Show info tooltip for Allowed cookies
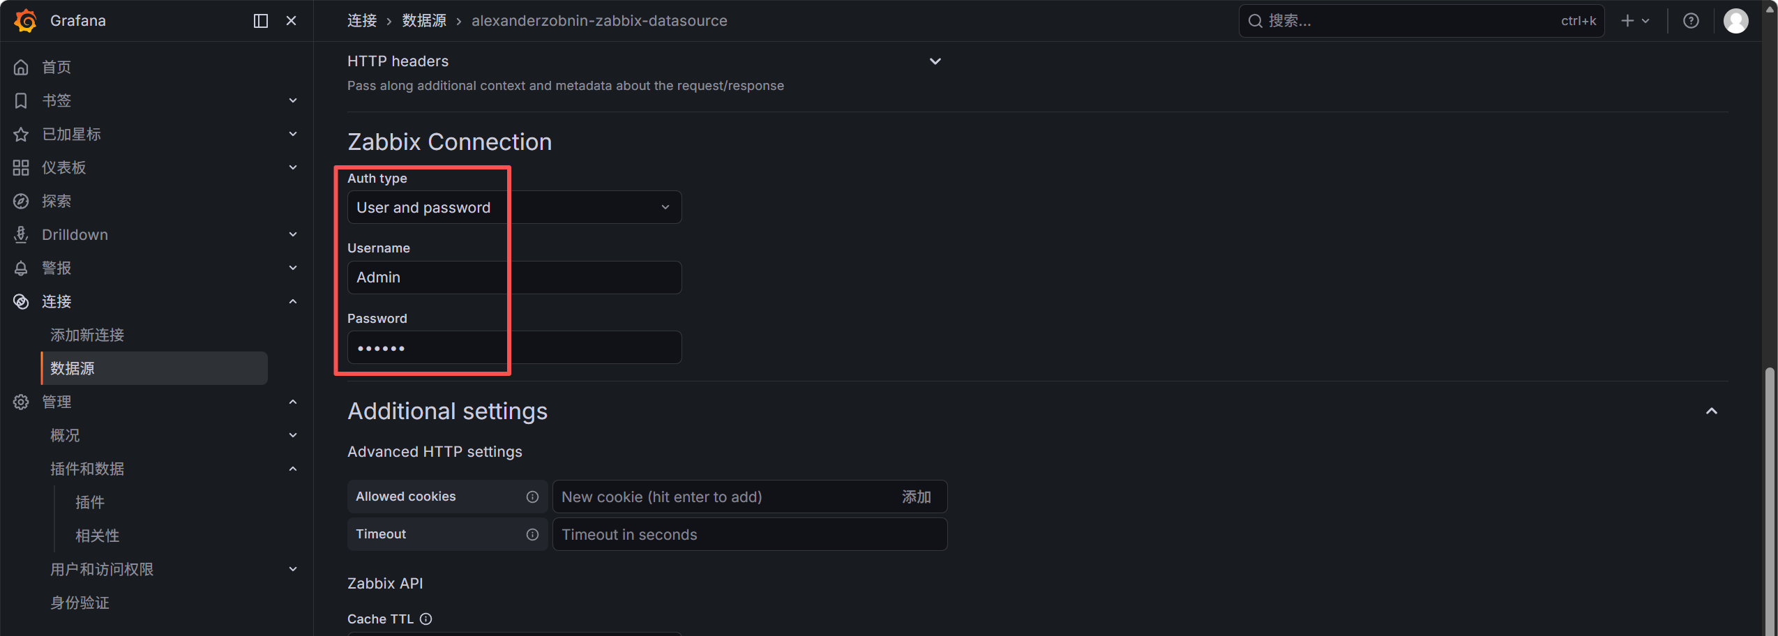 click(x=532, y=497)
